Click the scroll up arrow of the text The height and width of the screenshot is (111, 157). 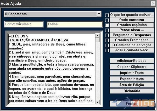pos(97,35)
